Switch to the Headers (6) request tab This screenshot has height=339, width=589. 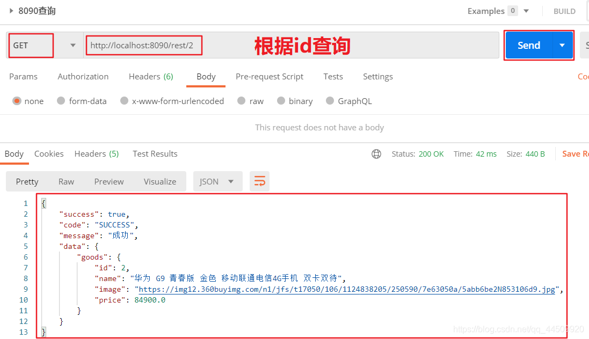click(151, 76)
